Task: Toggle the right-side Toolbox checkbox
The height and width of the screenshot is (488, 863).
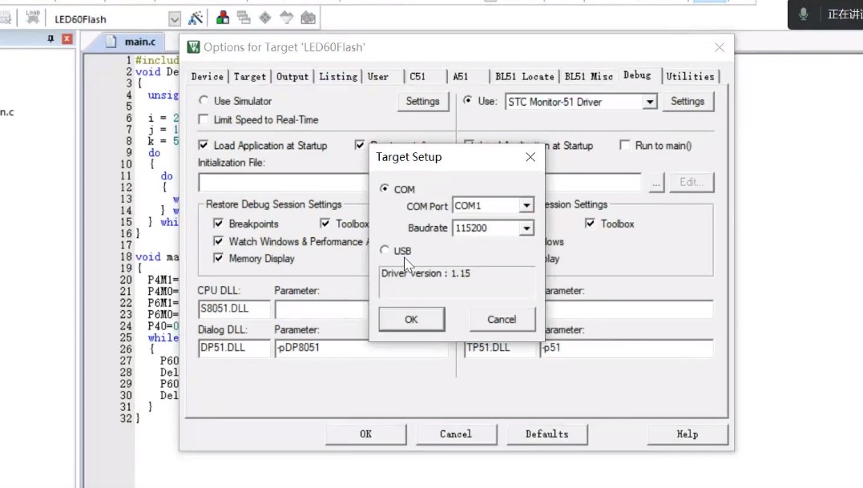Action: click(590, 224)
